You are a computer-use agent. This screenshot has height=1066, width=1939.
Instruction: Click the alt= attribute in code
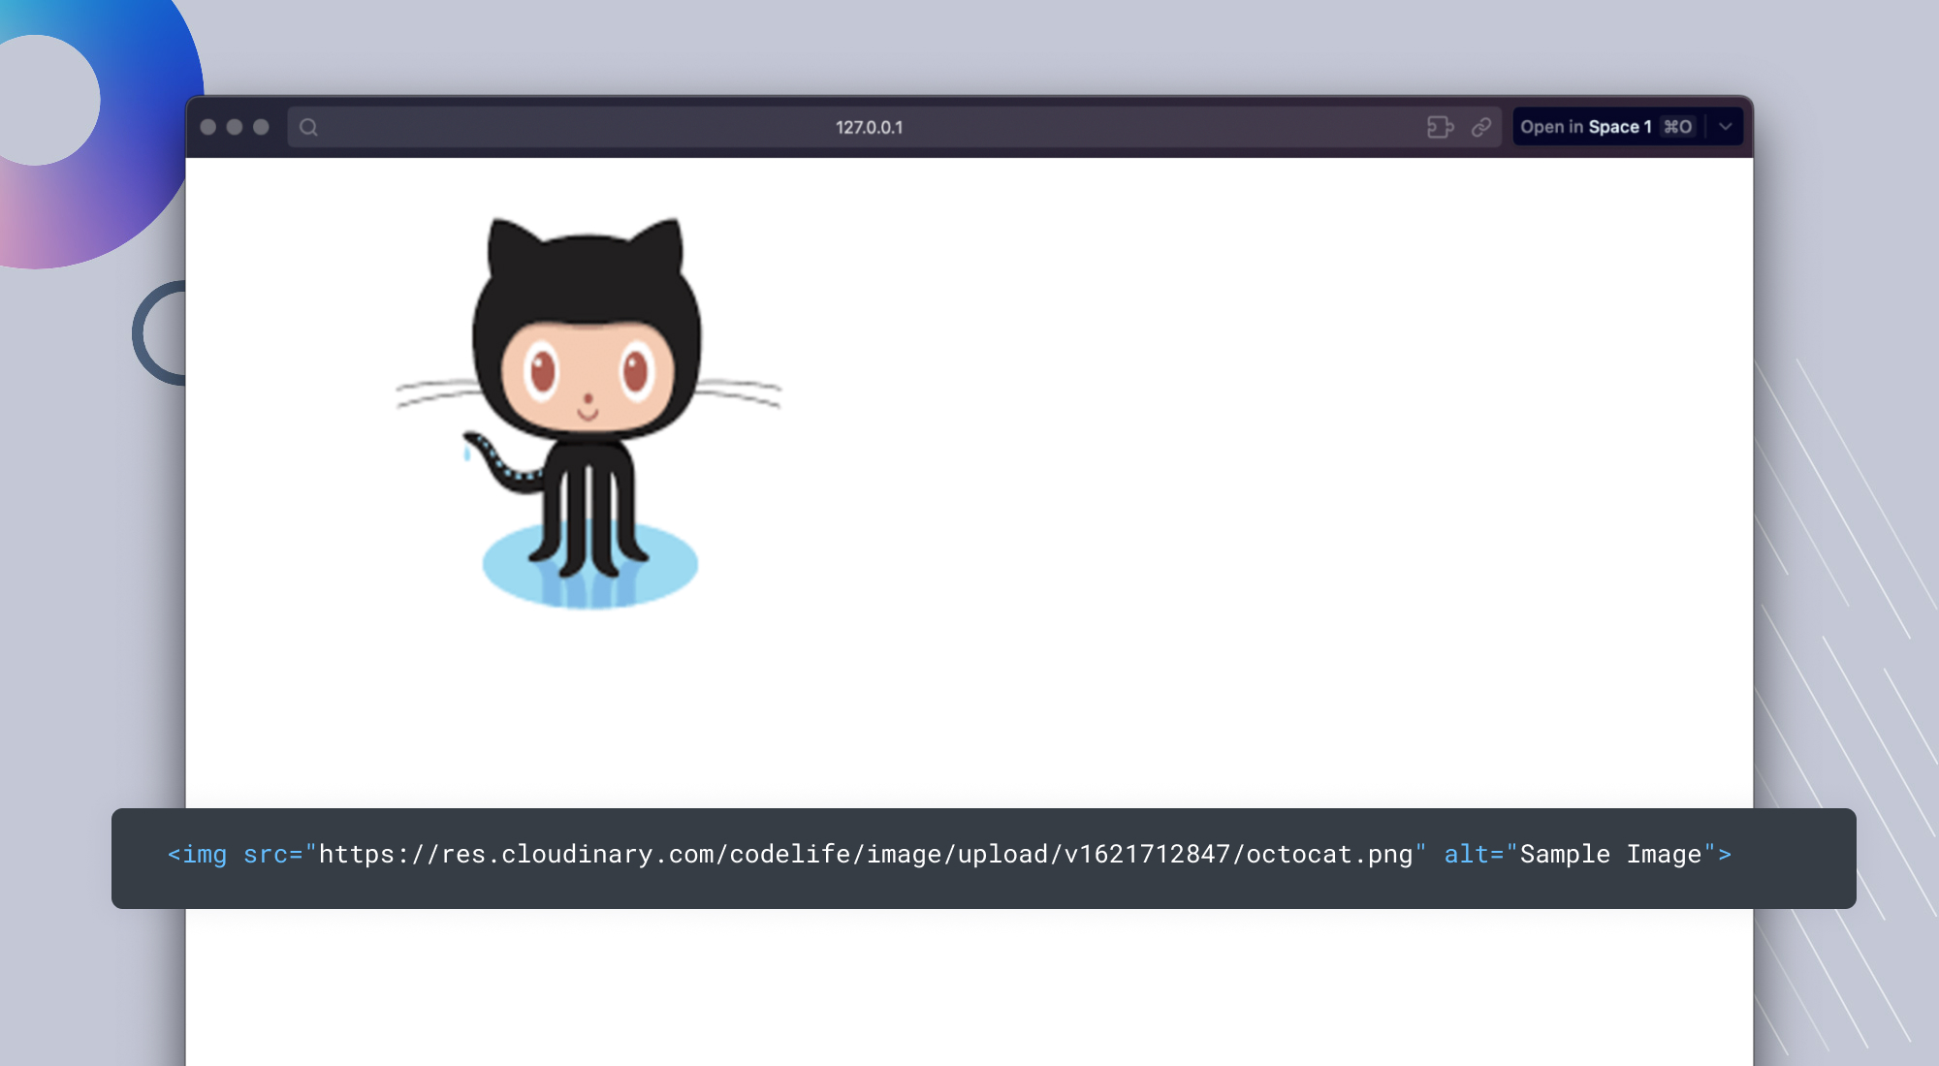pyautogui.click(x=1473, y=855)
